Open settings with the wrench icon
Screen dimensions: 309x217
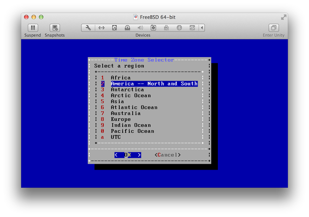coord(88,28)
